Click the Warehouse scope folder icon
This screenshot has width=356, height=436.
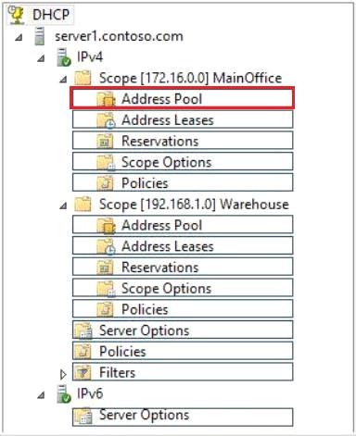83,204
